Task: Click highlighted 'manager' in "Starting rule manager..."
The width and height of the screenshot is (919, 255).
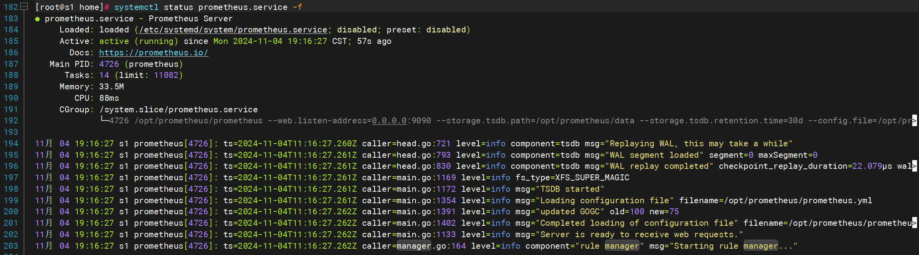Action: click(761, 246)
